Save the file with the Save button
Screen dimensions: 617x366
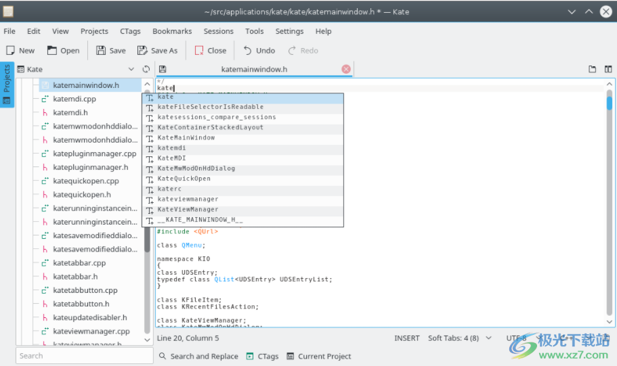tap(111, 50)
